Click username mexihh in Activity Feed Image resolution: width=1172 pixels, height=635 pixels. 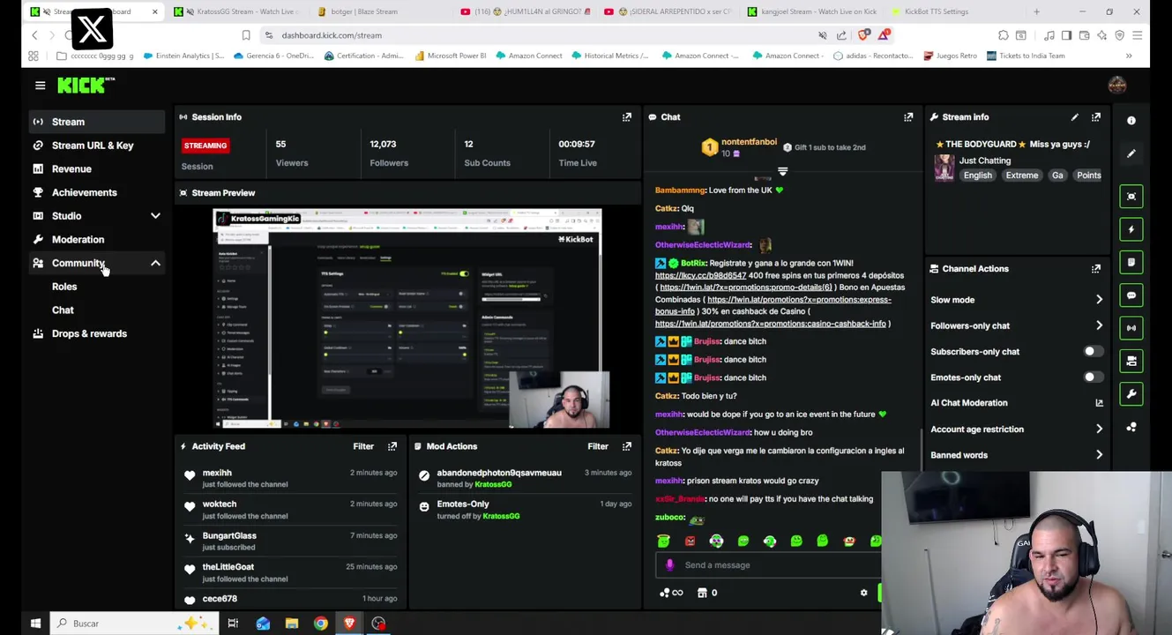click(217, 473)
